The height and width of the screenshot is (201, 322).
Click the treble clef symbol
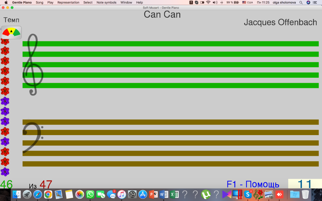point(33,65)
